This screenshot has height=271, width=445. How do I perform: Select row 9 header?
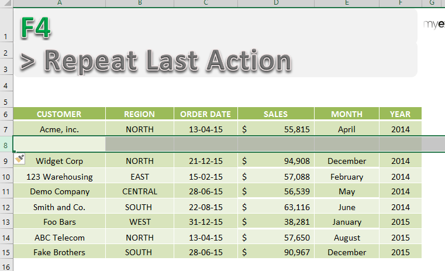(x=6, y=161)
